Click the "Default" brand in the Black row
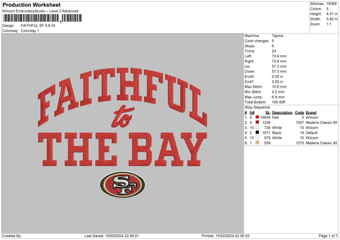 [x=312, y=132]
